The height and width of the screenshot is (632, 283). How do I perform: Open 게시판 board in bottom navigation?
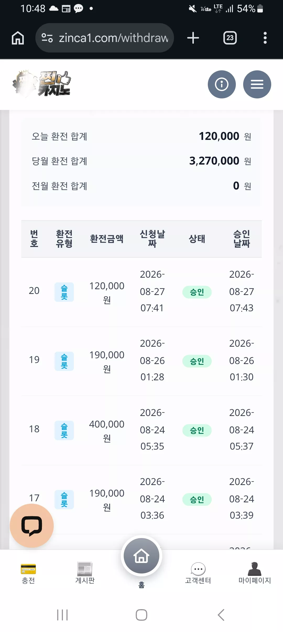85,573
